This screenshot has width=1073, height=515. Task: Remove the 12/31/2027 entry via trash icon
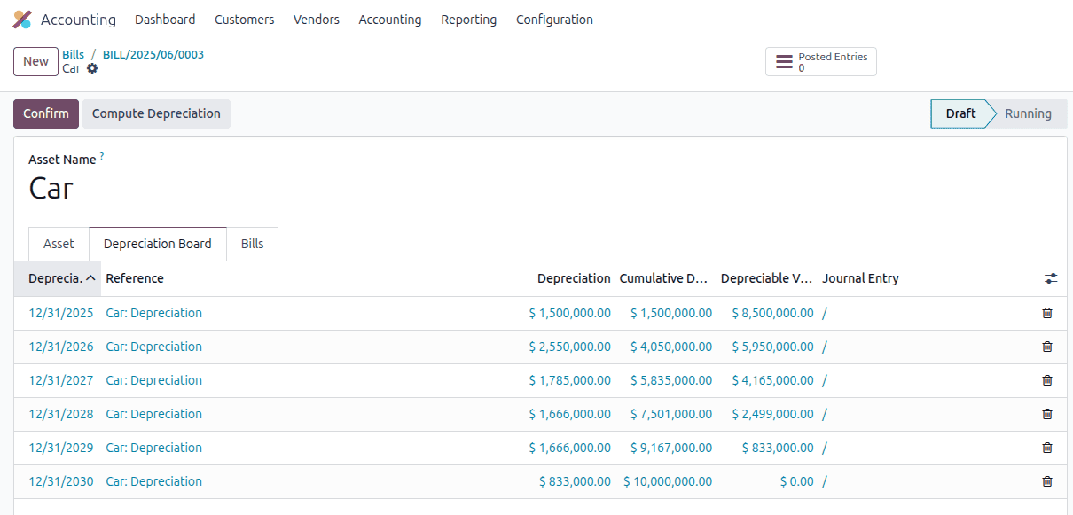(x=1046, y=380)
